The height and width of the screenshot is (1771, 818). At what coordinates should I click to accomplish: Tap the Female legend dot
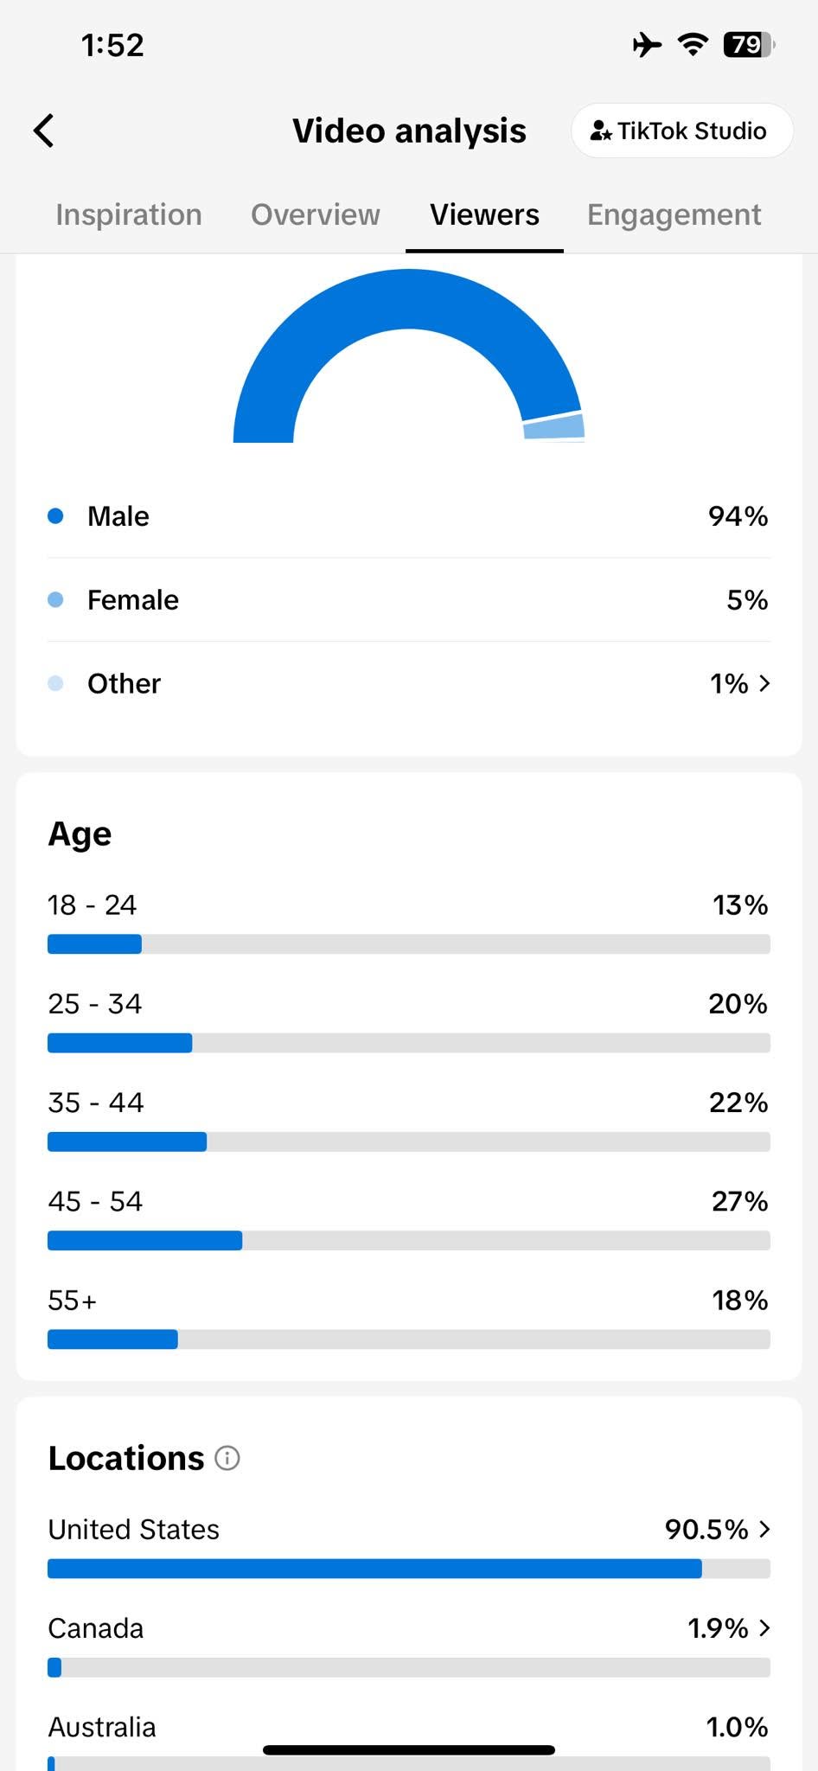click(x=55, y=599)
